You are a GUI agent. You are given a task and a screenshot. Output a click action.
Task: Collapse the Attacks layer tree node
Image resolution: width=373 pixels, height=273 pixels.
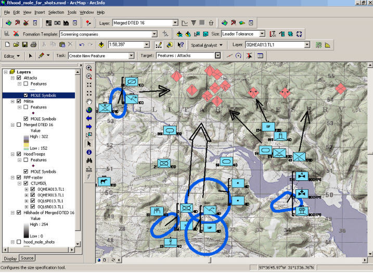(x=12, y=78)
